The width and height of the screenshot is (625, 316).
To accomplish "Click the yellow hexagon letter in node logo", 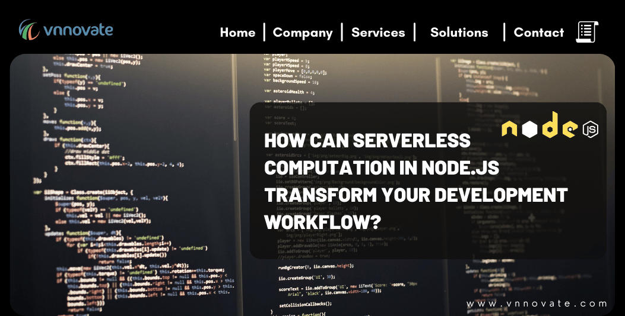I will click(x=530, y=129).
